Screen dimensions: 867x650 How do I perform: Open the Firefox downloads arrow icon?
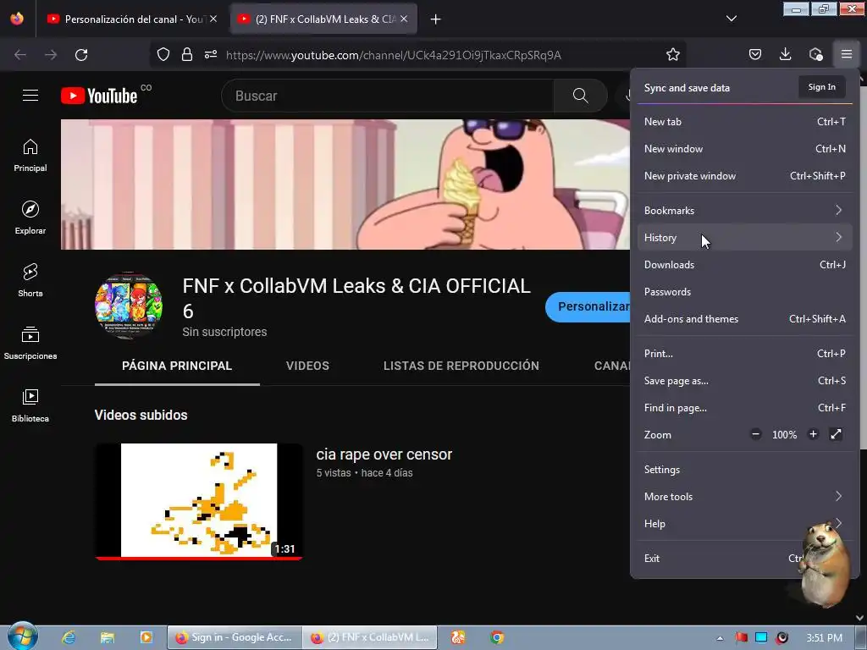tap(785, 54)
